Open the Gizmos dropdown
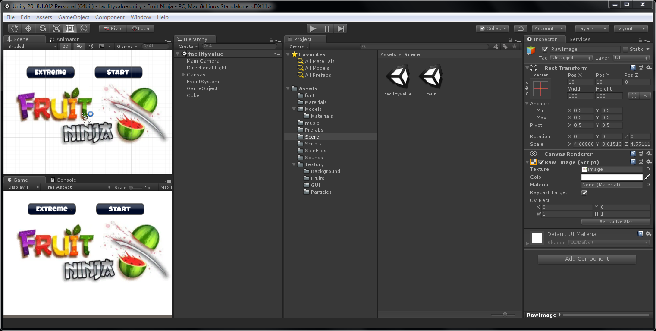This screenshot has height=331, width=656. point(127,46)
